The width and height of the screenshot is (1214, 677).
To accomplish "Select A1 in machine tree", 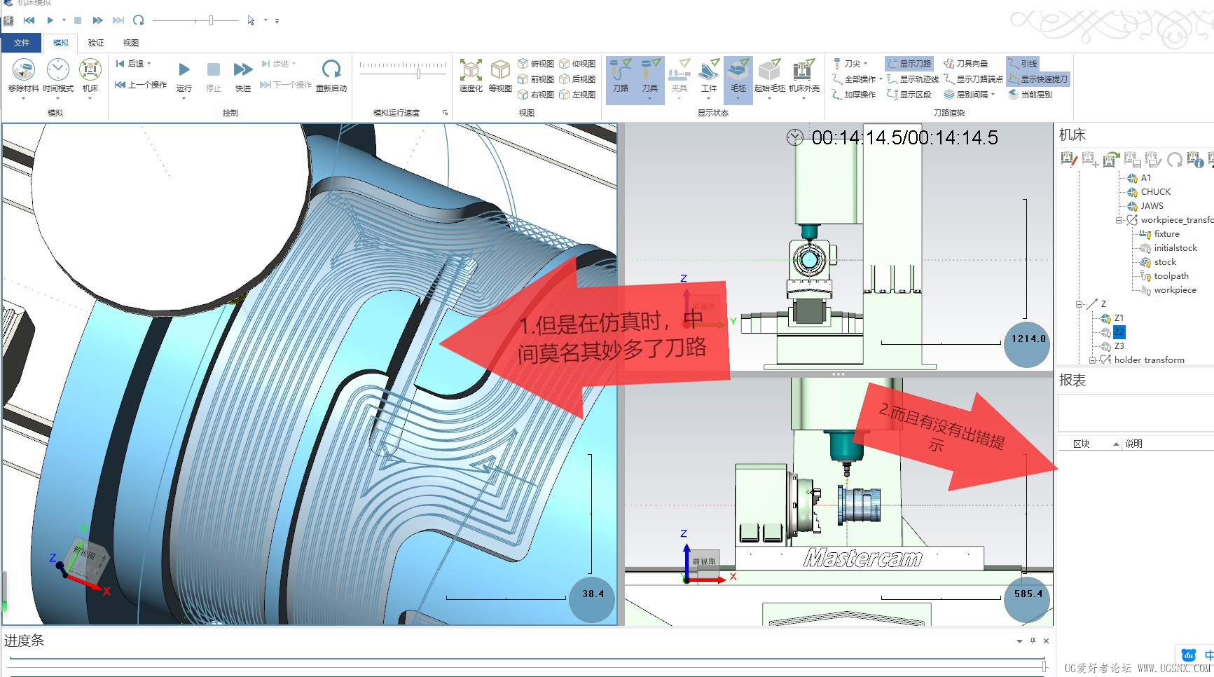I will [1145, 178].
